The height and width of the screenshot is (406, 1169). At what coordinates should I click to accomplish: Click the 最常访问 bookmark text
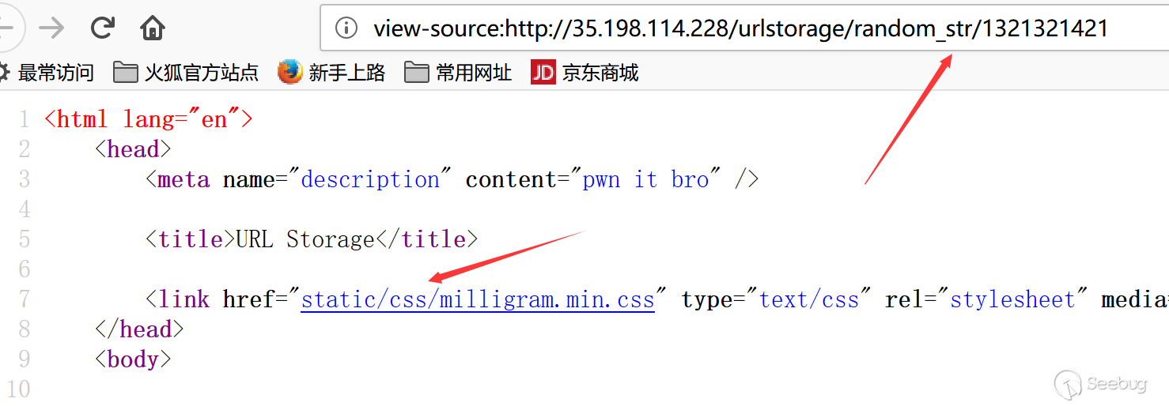(56, 73)
